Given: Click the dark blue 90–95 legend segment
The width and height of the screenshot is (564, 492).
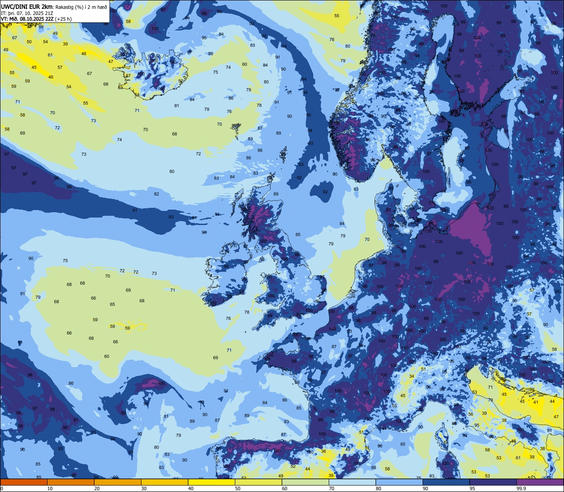Looking at the screenshot, I should (x=446, y=482).
